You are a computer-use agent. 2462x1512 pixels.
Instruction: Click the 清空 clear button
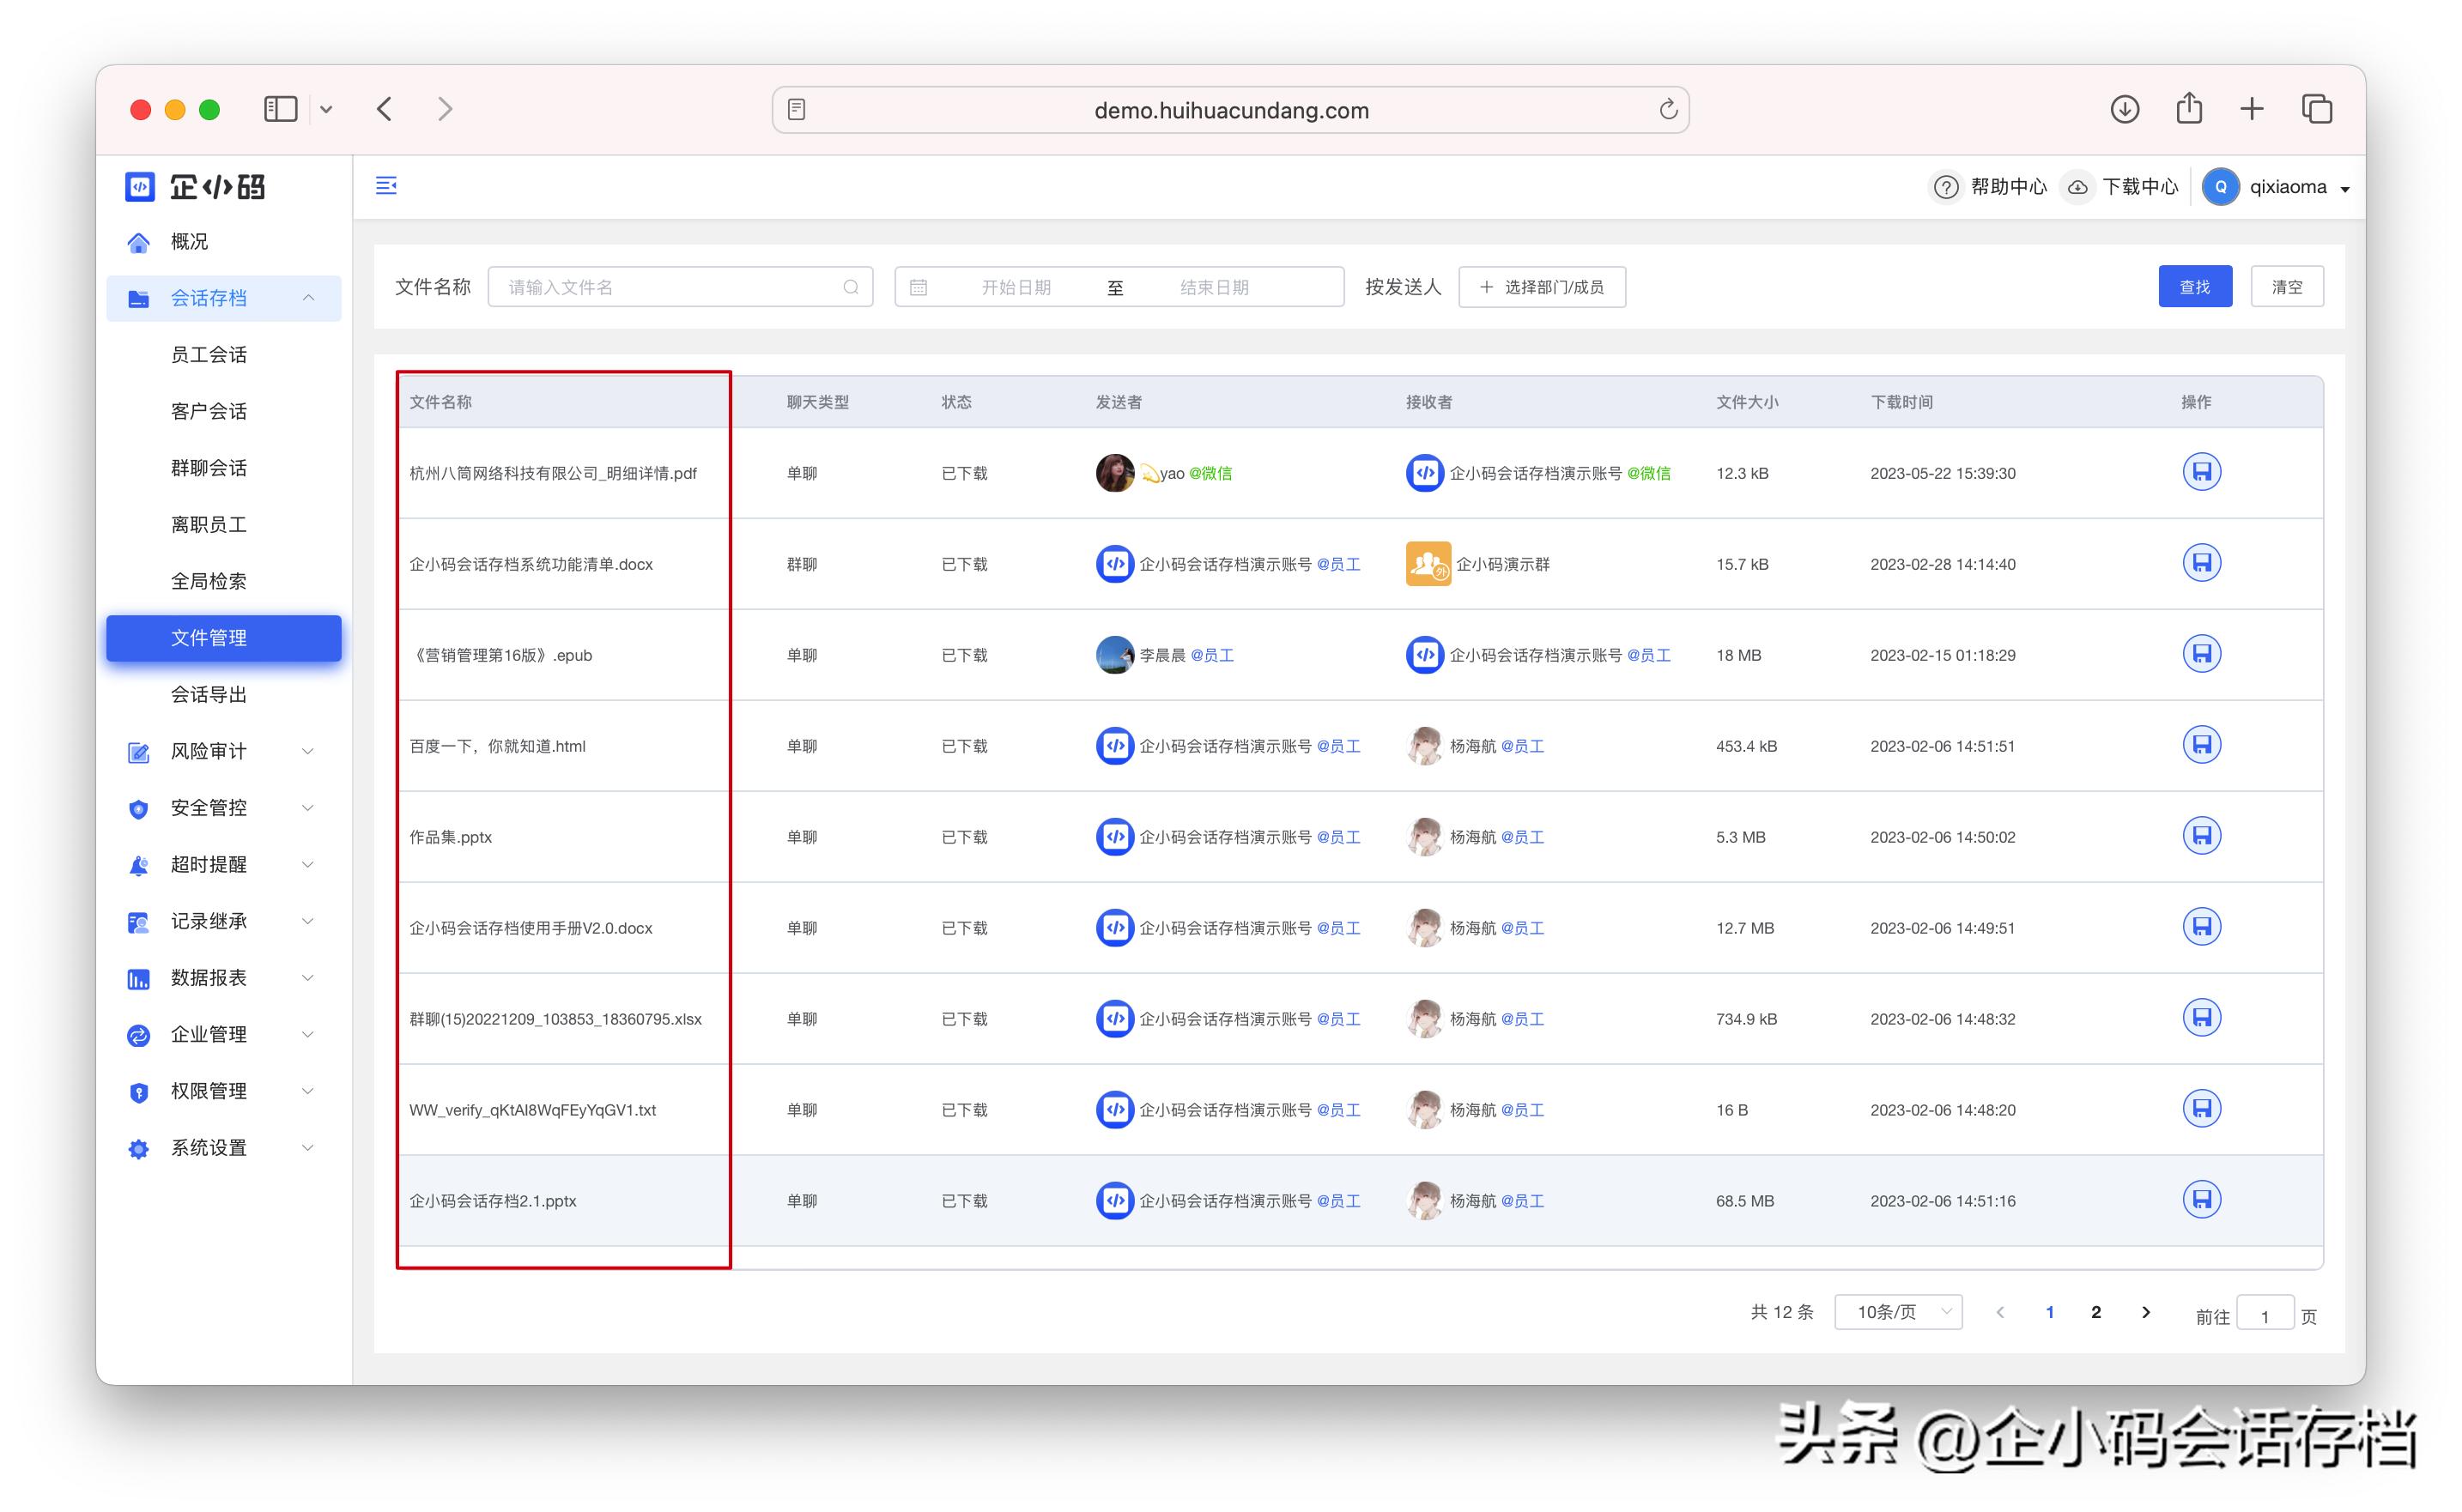coord(2287,286)
